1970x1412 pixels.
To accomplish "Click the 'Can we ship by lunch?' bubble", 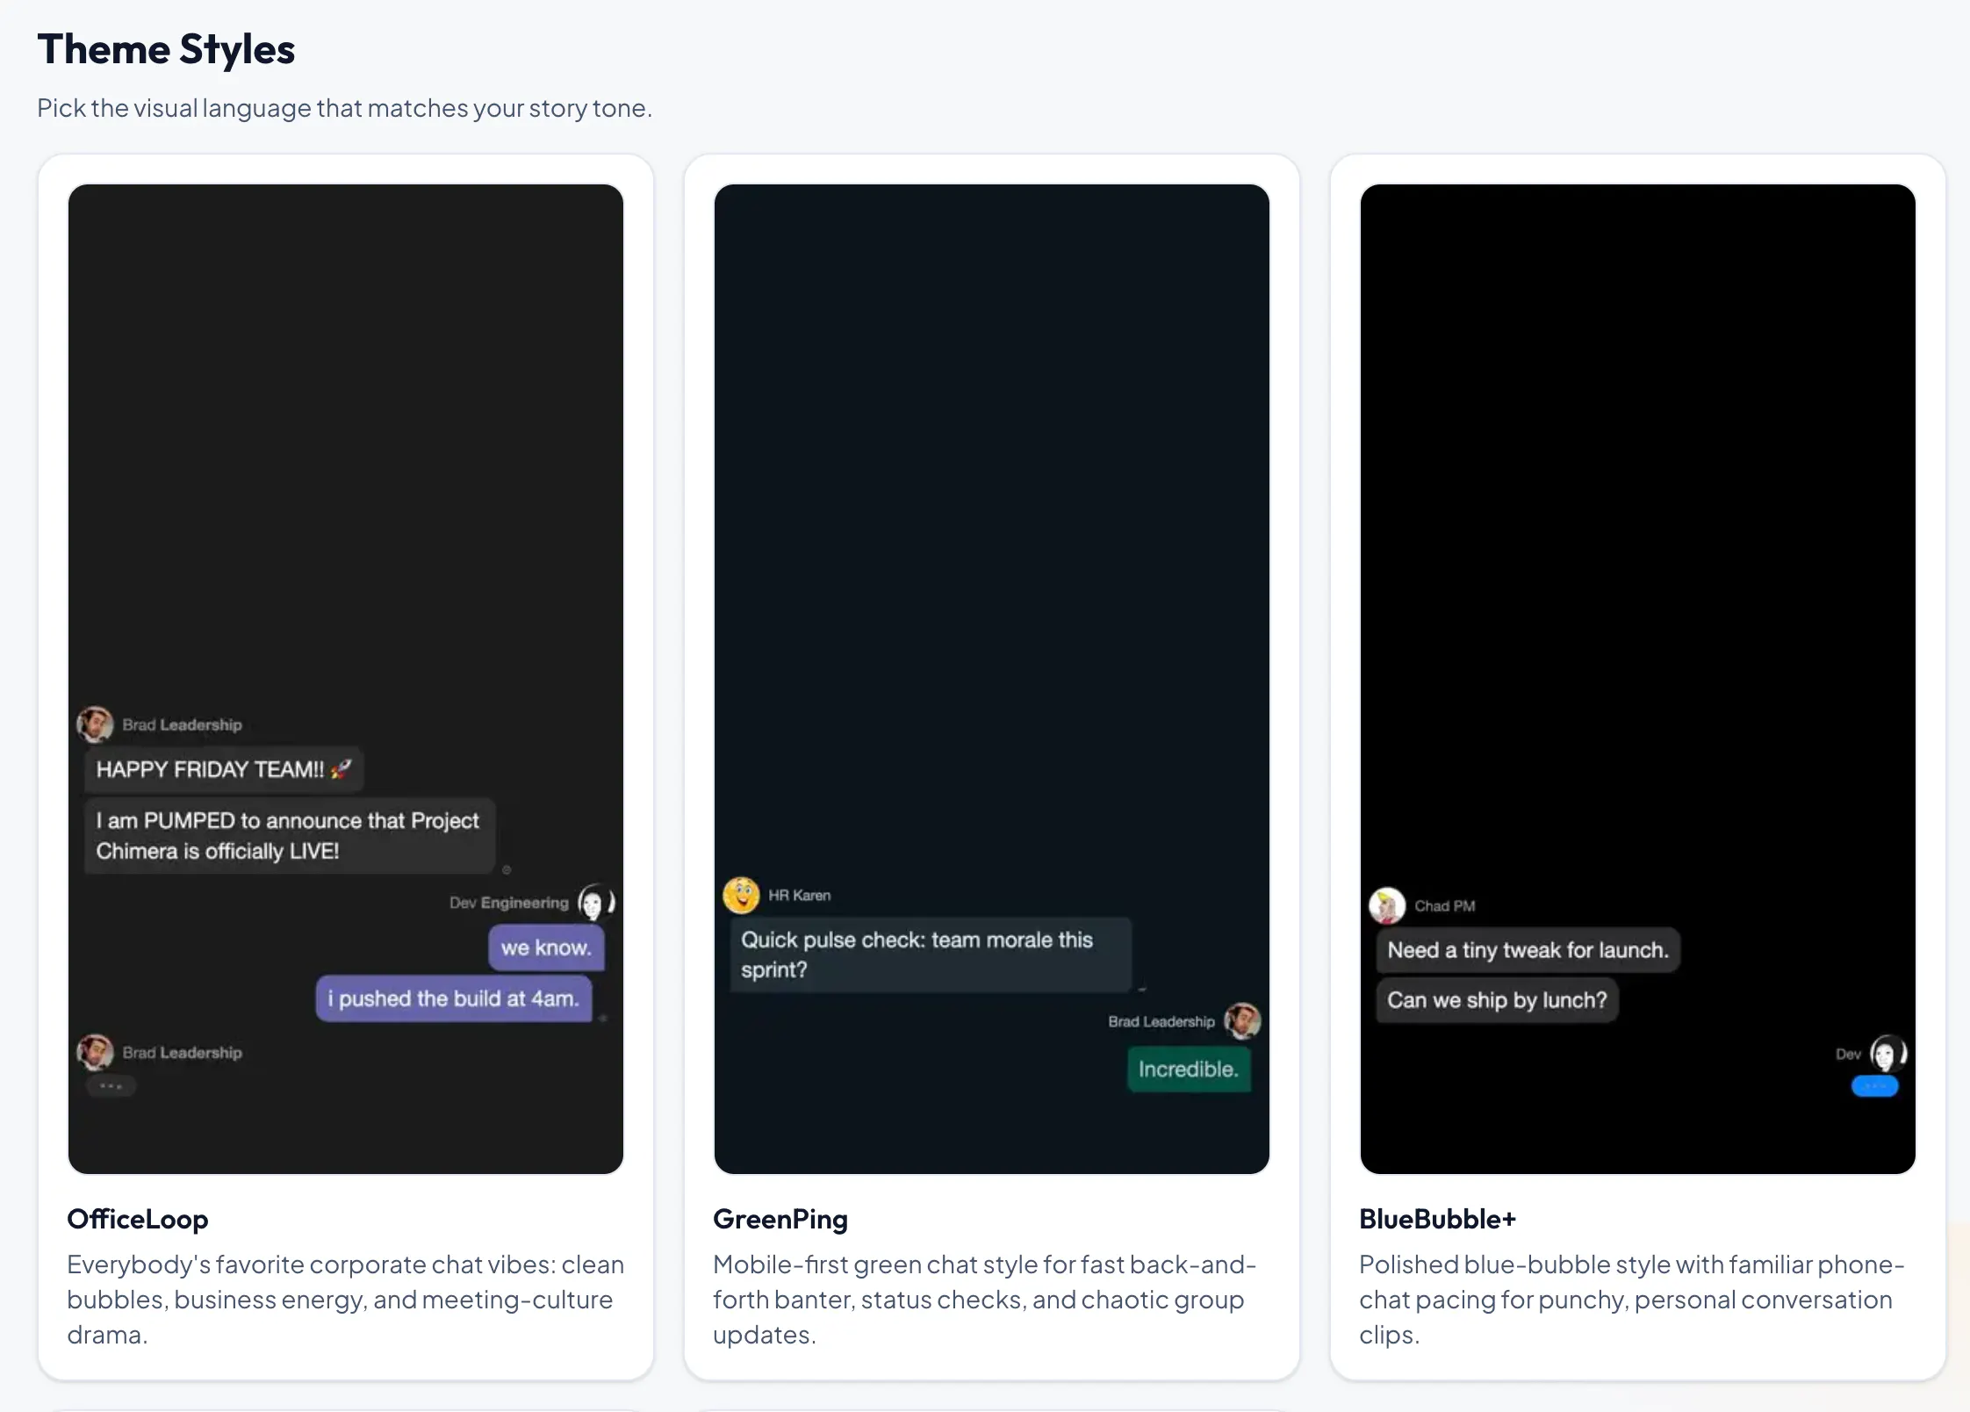I will coord(1497,1000).
